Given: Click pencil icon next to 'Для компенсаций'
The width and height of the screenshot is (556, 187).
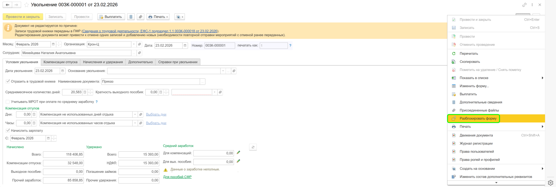Looking at the screenshot, I should [238, 153].
